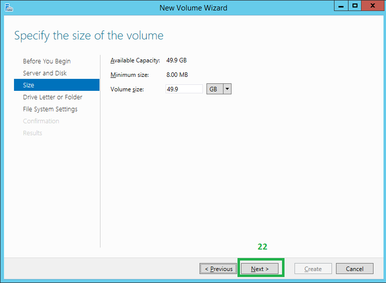Minimize the New Volume Wizard window

coord(341,6)
